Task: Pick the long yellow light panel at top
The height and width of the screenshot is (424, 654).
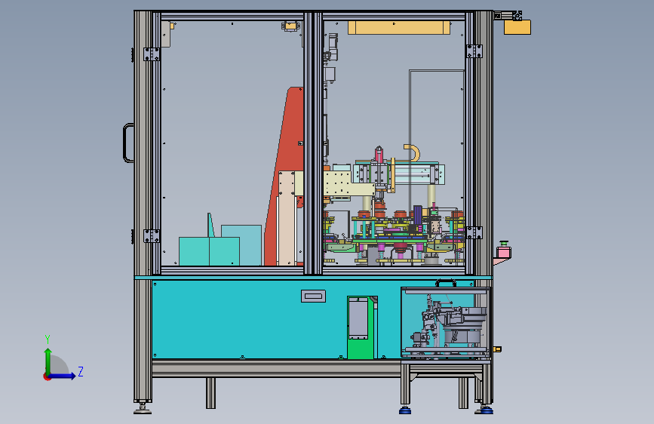Action: click(x=399, y=28)
